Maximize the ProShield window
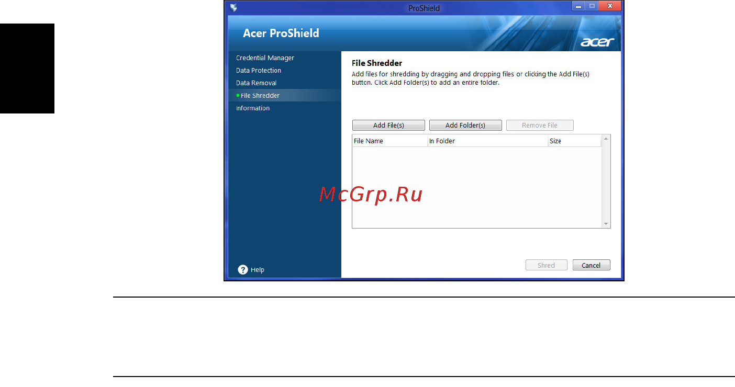 [x=593, y=6]
